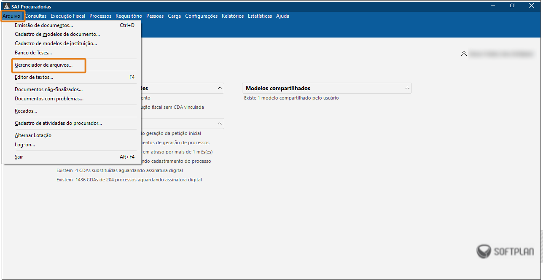
Task: Collapse the Modelos compartilhados panel
Action: tap(407, 88)
